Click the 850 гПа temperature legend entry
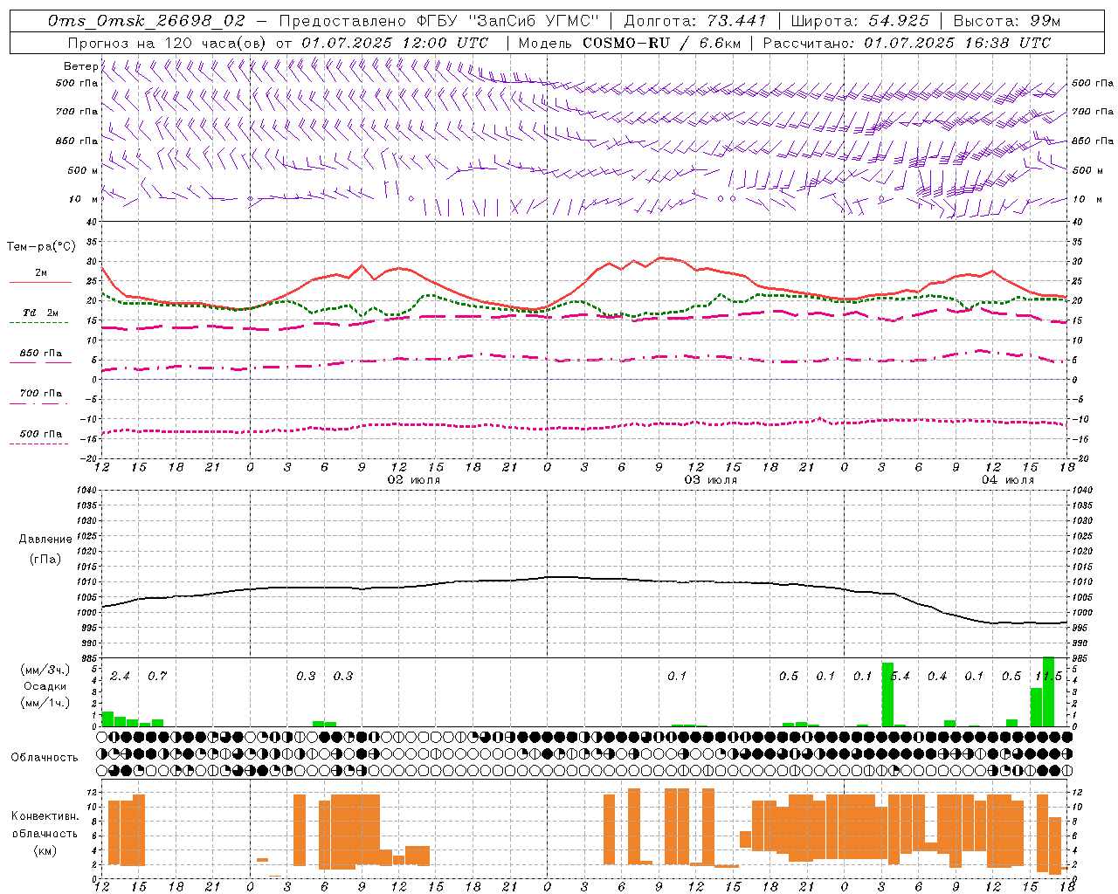Image resolution: width=1118 pixels, height=894 pixels. tap(41, 354)
